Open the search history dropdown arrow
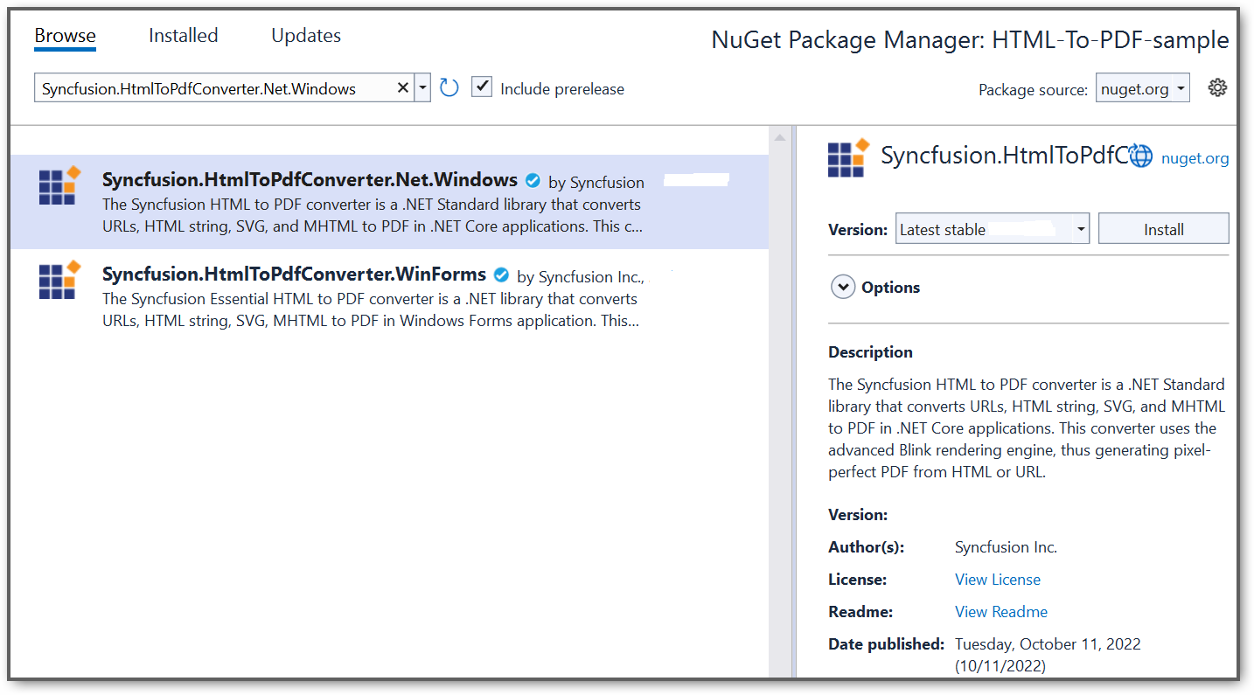 pyautogui.click(x=422, y=87)
